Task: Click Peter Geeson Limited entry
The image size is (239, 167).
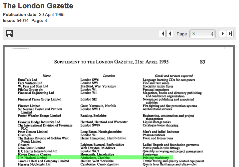Action: coord(33,132)
